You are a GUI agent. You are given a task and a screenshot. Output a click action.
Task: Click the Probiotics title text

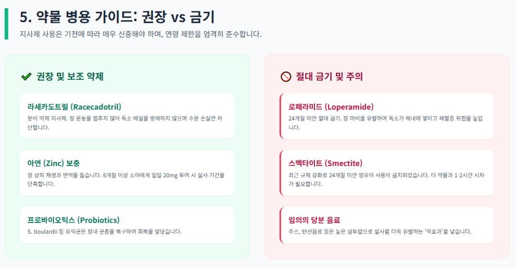[74, 220]
